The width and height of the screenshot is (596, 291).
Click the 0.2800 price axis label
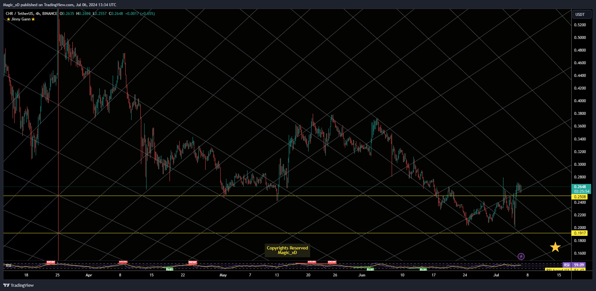pyautogui.click(x=580, y=177)
